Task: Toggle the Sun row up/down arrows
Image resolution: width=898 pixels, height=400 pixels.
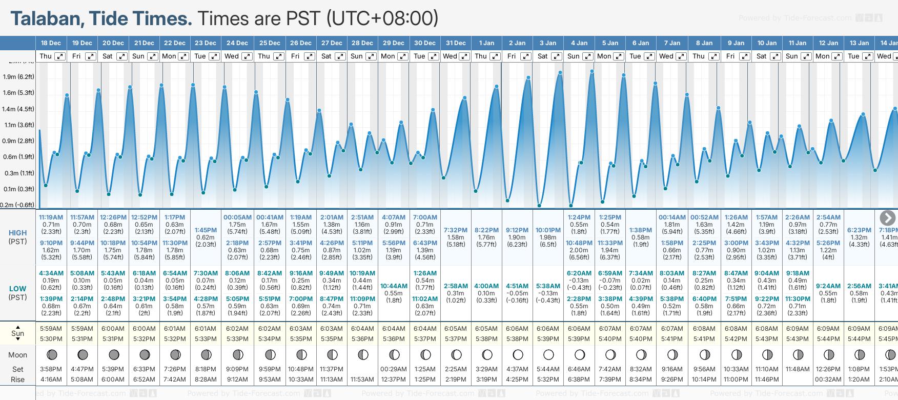Action: [18, 333]
